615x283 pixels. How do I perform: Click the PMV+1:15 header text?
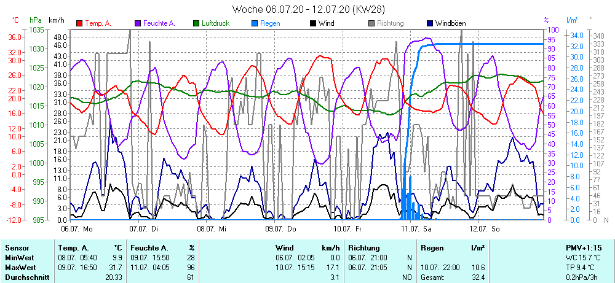584,247
